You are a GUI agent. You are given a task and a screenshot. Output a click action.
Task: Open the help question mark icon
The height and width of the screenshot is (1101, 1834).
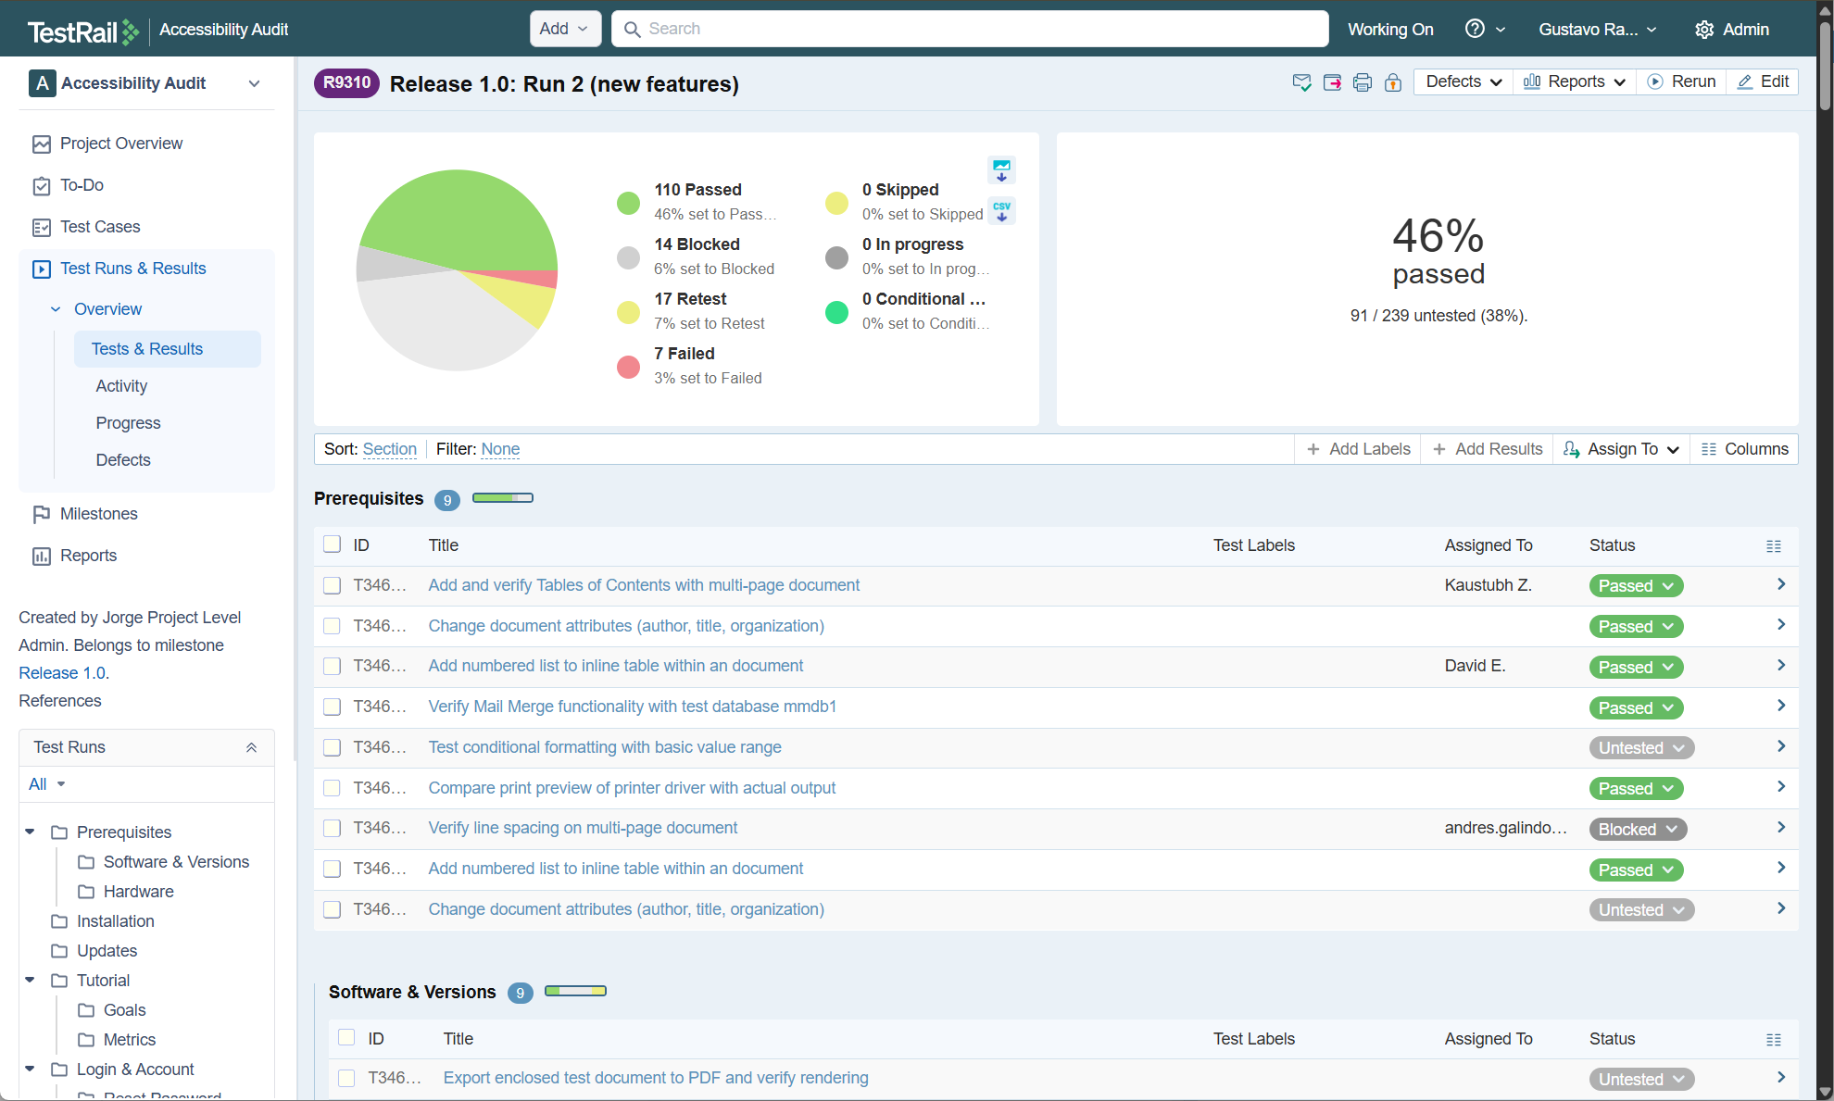(x=1475, y=29)
